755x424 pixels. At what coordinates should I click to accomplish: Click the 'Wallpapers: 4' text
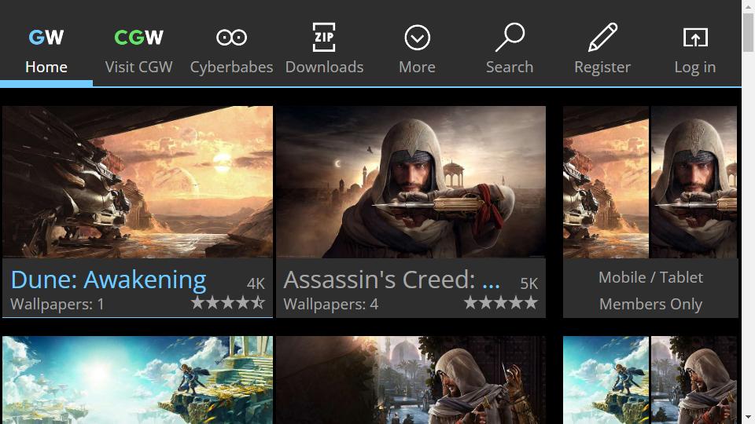(x=331, y=305)
